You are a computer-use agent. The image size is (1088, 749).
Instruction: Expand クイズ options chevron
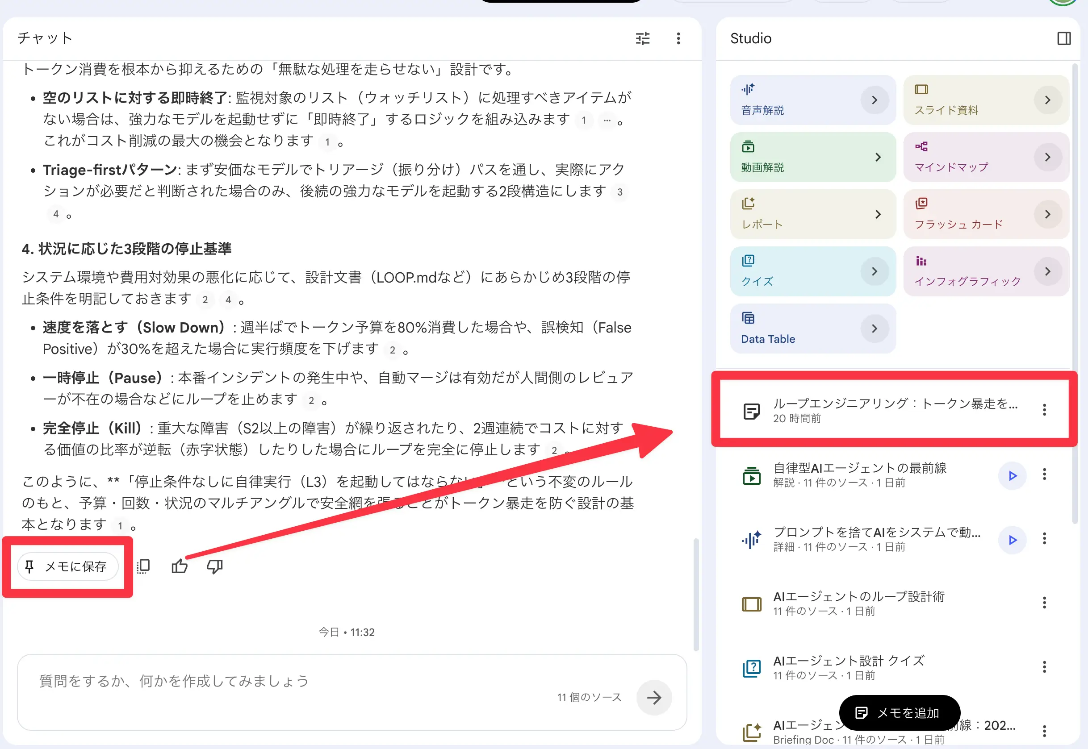click(875, 272)
